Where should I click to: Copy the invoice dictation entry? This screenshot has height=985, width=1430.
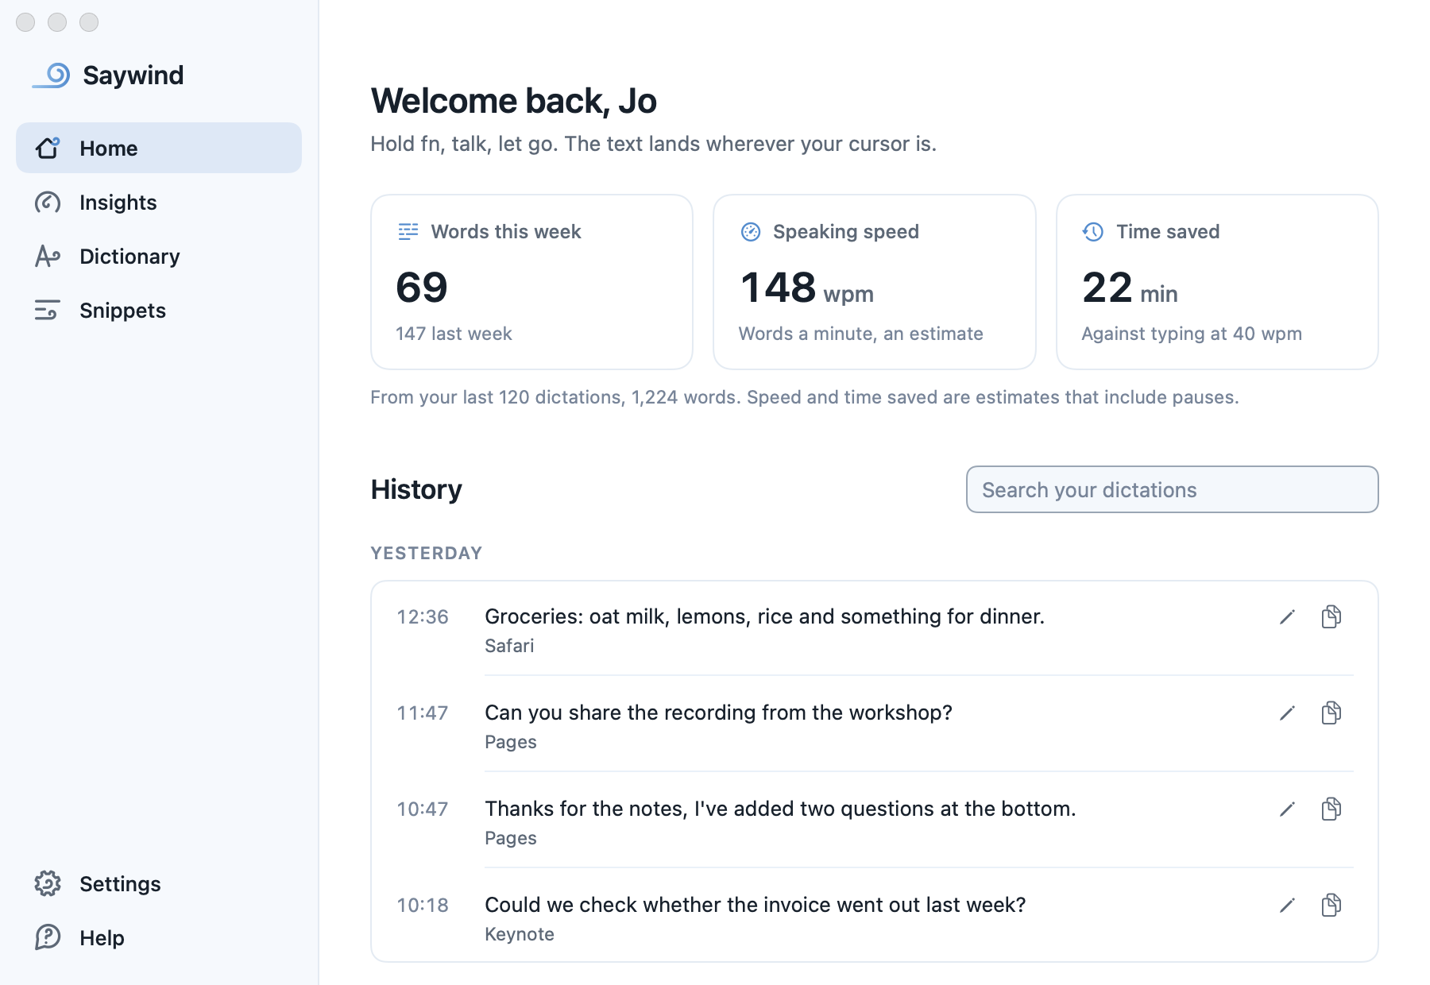[1331, 905]
